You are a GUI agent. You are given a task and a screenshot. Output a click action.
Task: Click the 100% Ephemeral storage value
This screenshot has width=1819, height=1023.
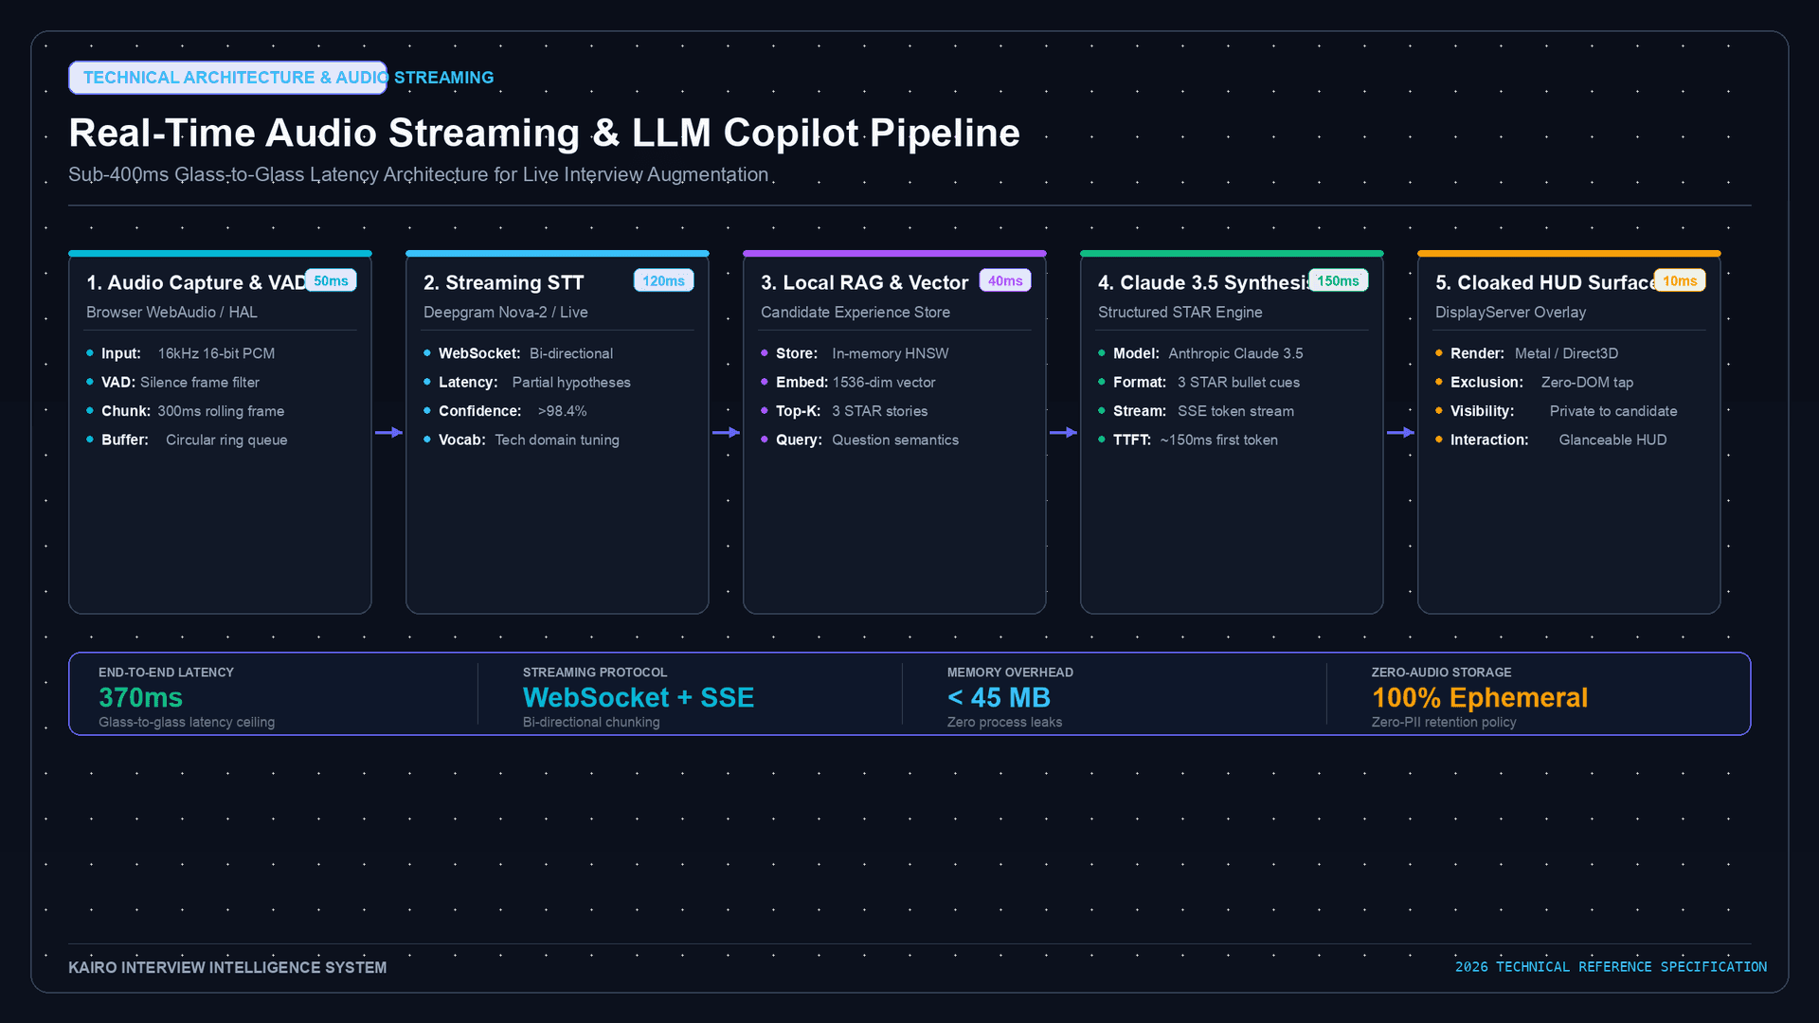[1480, 697]
